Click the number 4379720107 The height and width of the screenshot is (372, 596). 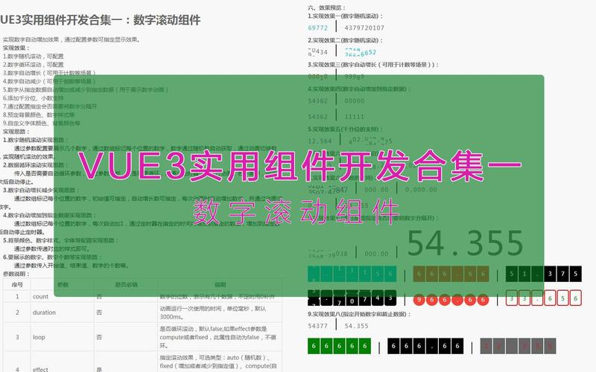364,28
